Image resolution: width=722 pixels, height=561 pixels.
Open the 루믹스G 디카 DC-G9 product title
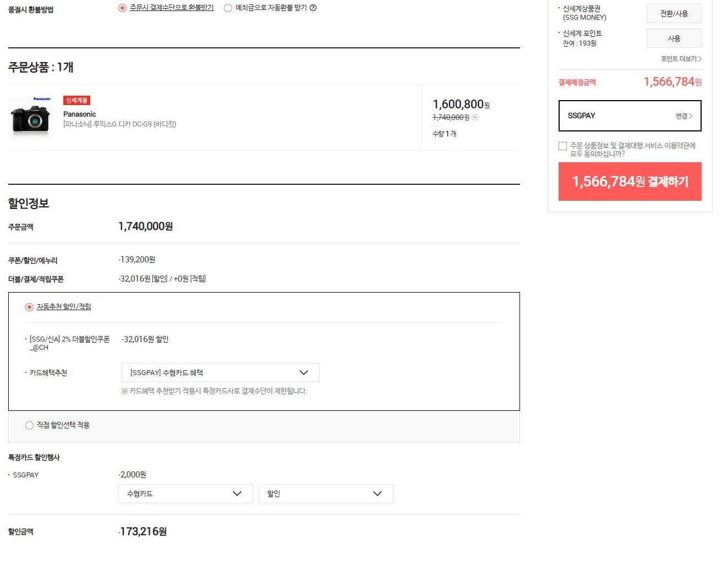point(120,124)
